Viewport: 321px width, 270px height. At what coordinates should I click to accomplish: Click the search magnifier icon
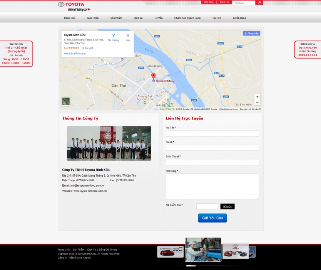click(x=259, y=3)
